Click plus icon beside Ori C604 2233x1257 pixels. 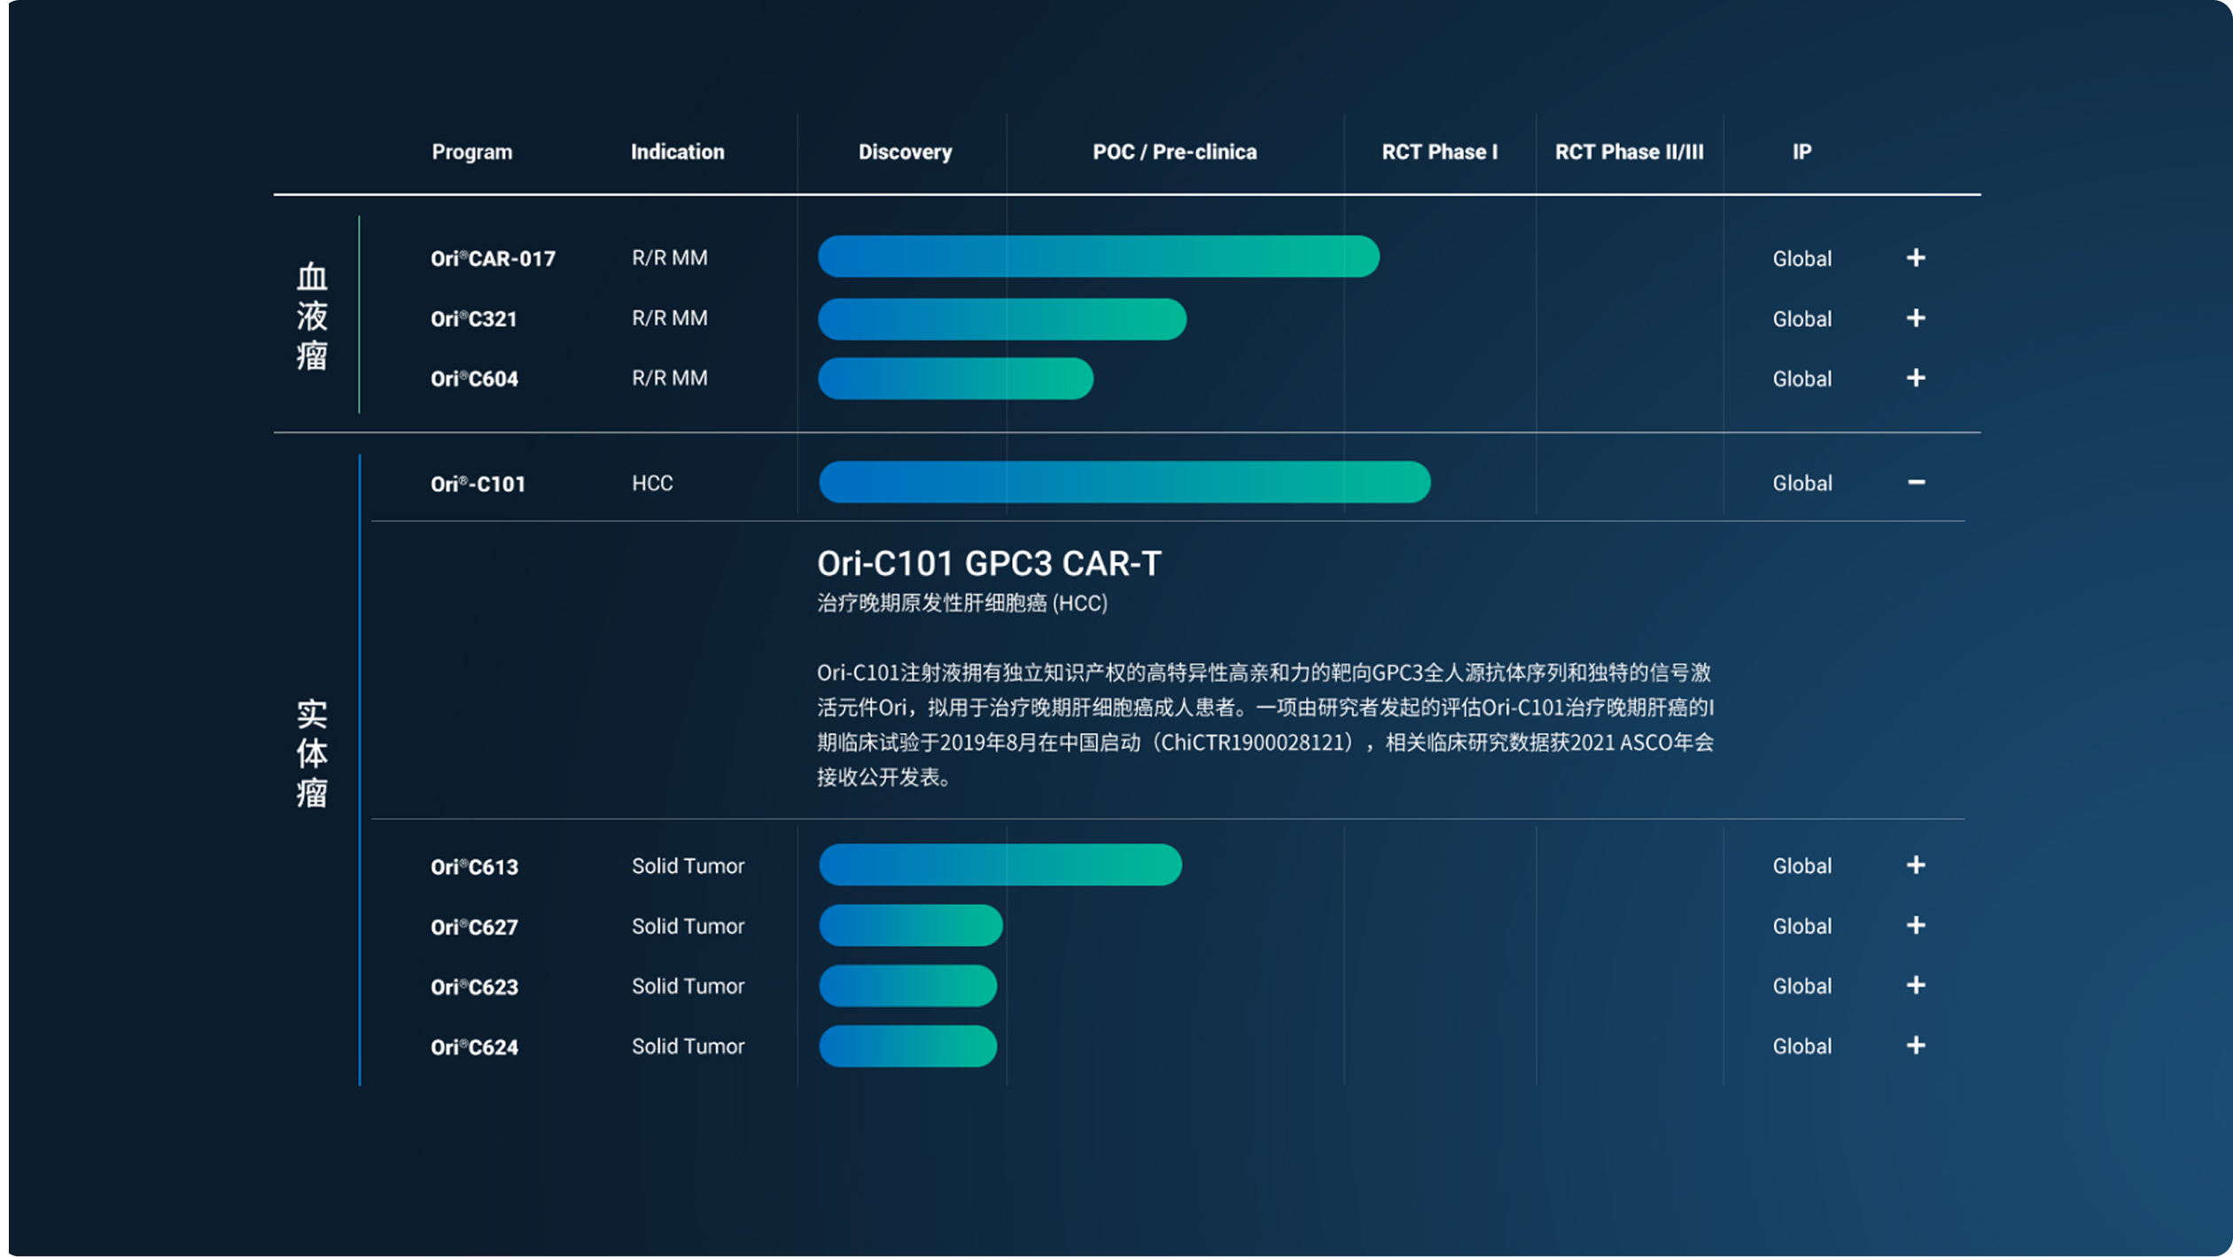(1916, 379)
